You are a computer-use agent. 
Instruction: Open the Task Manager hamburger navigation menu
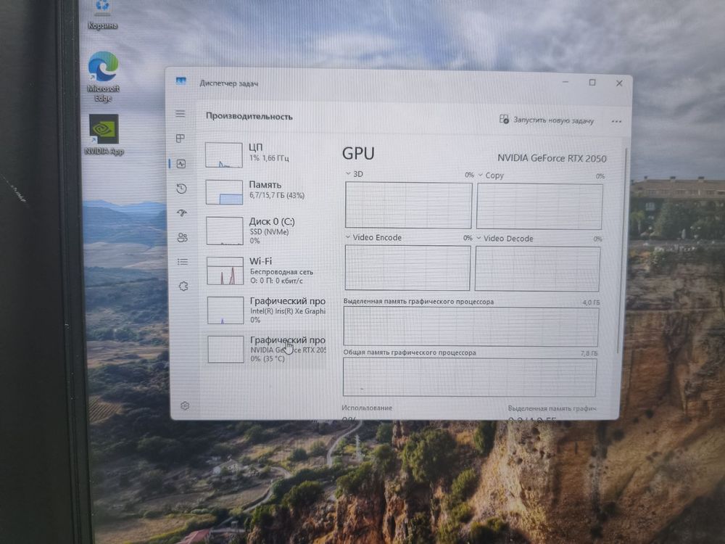pos(181,114)
